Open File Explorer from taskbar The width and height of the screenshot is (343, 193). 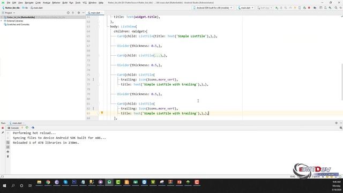39,182
